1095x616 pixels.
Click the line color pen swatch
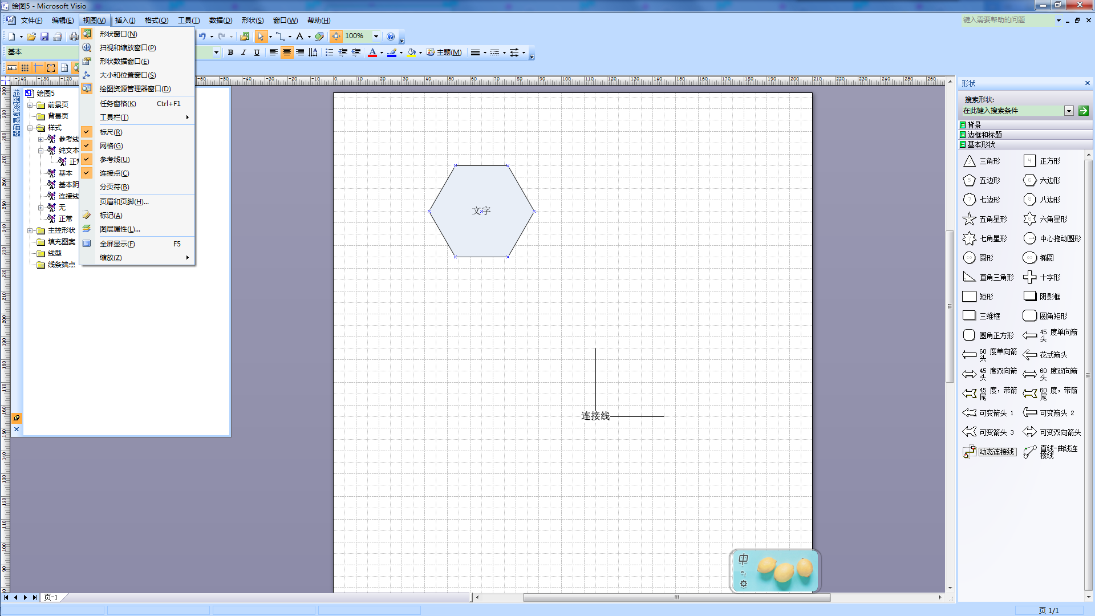click(x=392, y=52)
